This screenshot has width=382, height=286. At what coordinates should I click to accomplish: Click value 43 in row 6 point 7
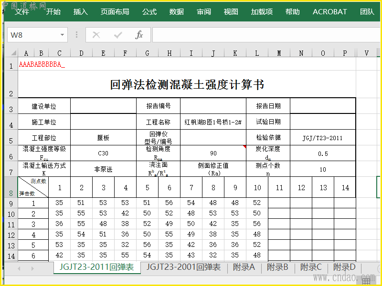[191, 255]
